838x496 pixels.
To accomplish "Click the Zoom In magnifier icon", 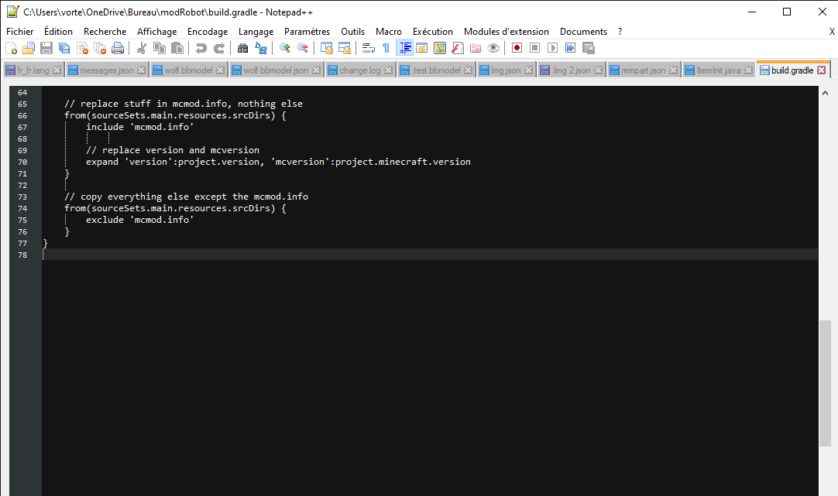I will tap(285, 48).
